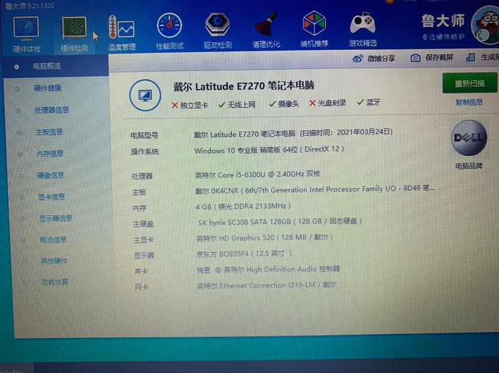Click Windows 10 专业版 operating system value
499x373 pixels.
(x=269, y=149)
